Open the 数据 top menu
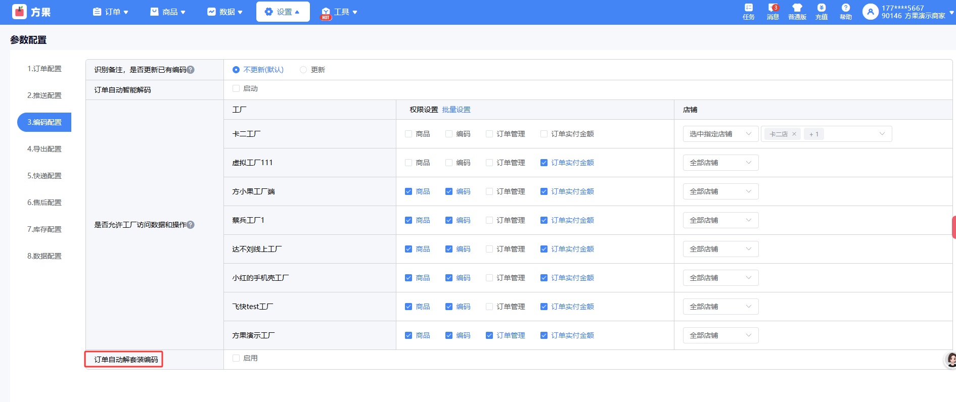Viewport: 956px width, 402px height. click(x=225, y=12)
